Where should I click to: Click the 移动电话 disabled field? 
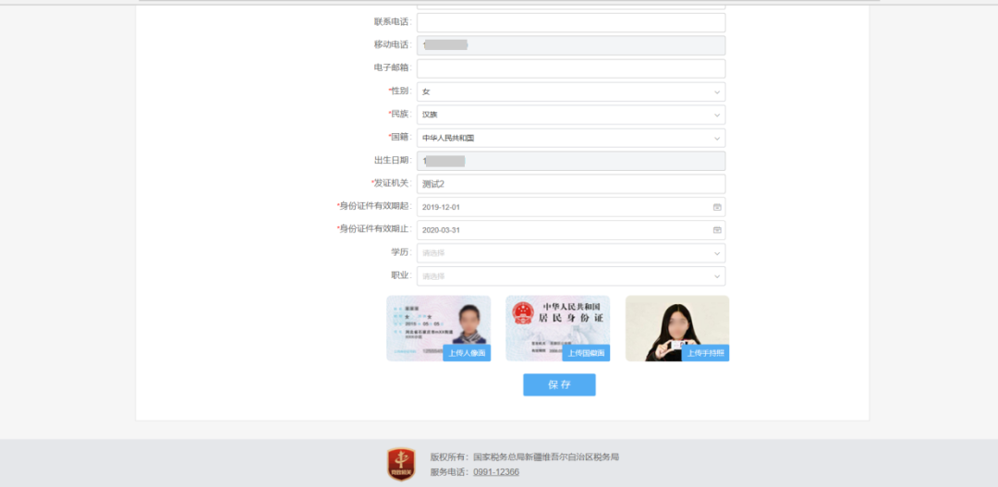[571, 46]
